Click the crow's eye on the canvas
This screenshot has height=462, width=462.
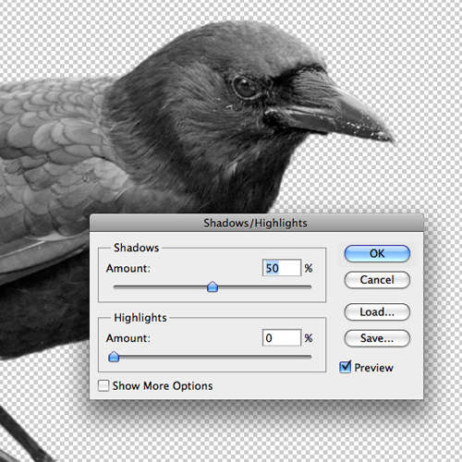pos(245,87)
